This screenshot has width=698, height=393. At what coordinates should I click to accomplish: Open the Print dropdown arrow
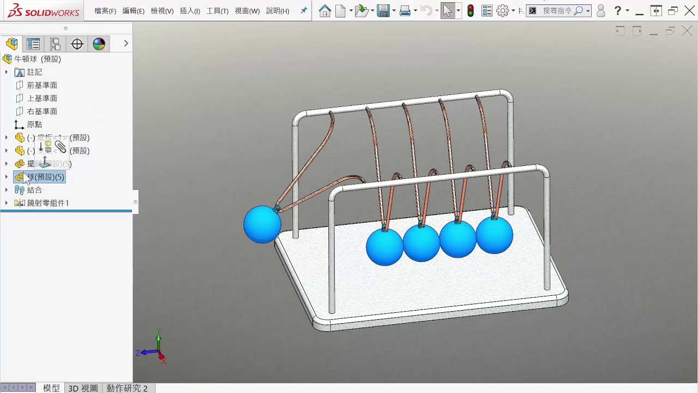416,11
